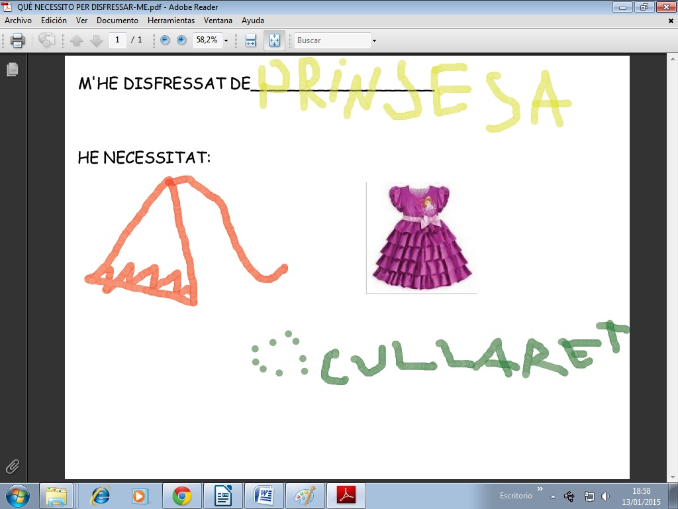Open the Documento menu
Viewport: 678px width, 509px height.
point(117,21)
